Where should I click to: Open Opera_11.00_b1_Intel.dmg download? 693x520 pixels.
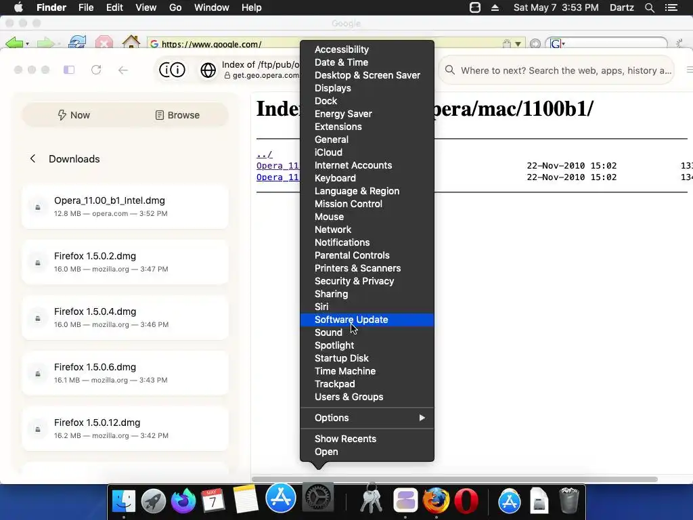[125, 207]
